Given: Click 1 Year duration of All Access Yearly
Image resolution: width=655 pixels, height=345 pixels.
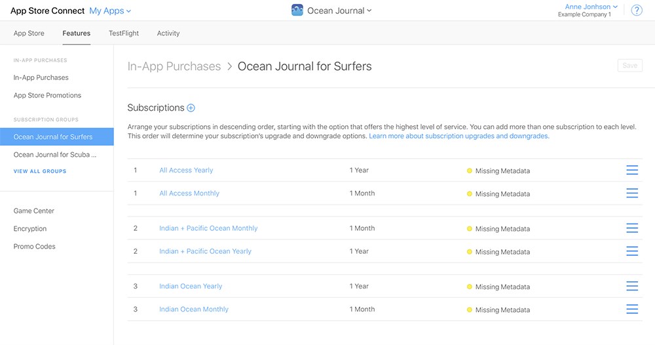Looking at the screenshot, I should click(x=359, y=170).
